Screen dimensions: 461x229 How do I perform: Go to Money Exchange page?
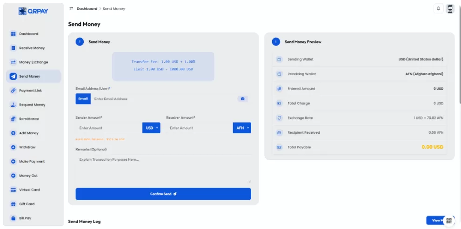33,62
